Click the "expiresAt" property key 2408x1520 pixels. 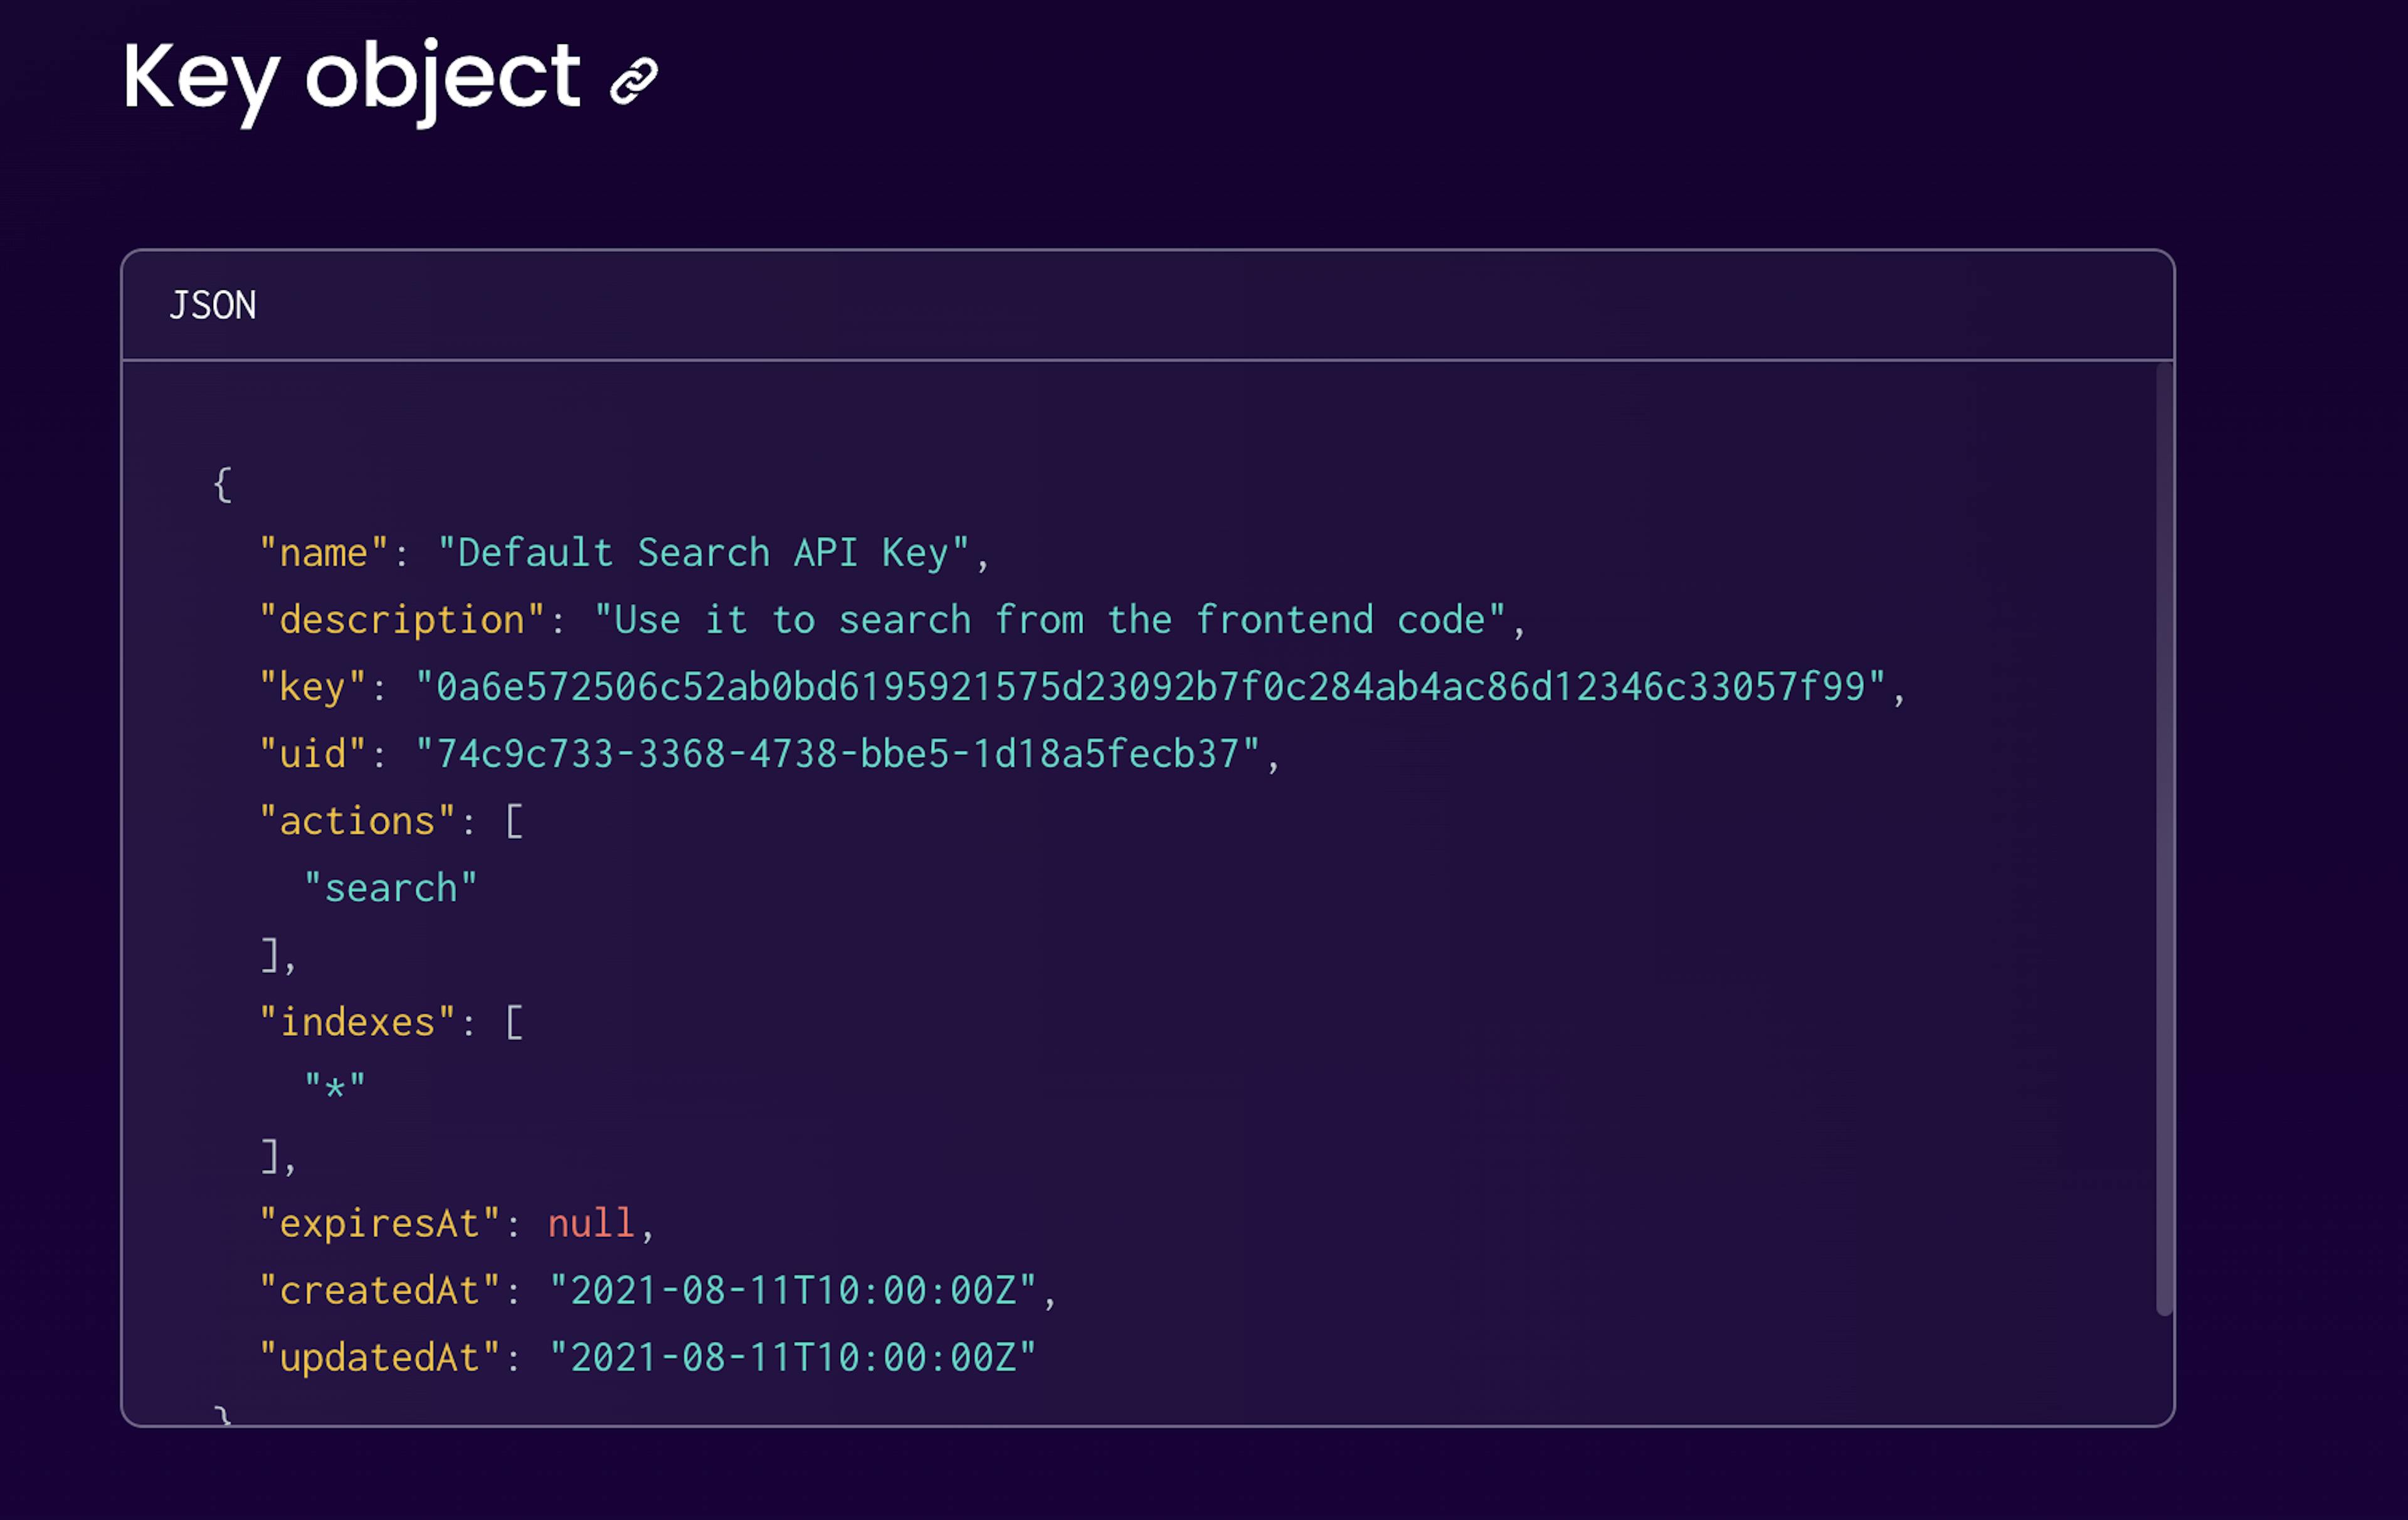point(379,1224)
